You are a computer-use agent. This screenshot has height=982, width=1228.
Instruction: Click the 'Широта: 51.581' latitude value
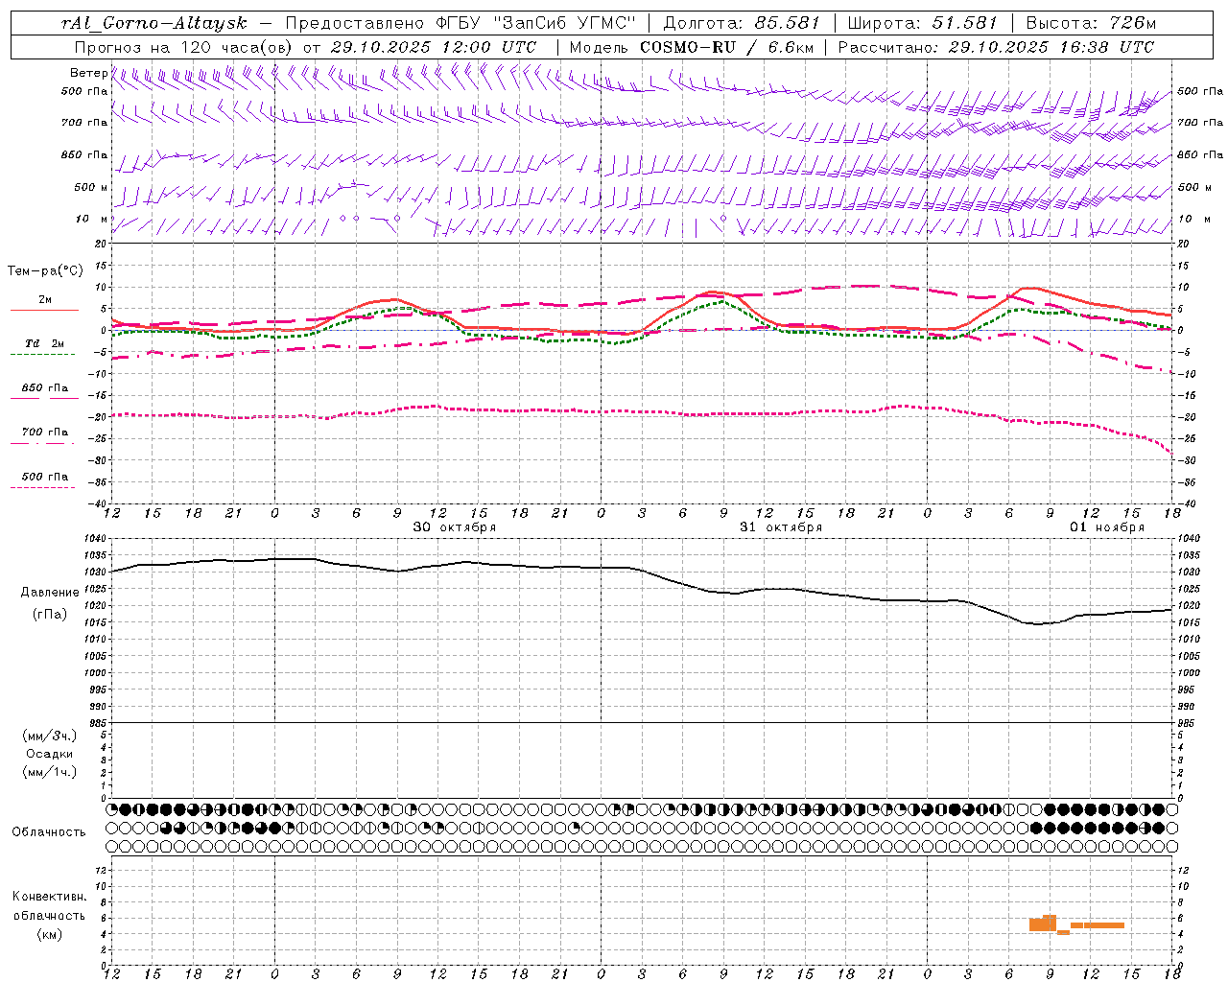tap(923, 23)
